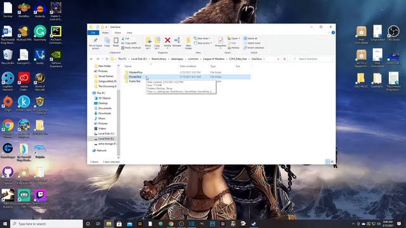Click Cut in the Clipboard group

pos(126,38)
